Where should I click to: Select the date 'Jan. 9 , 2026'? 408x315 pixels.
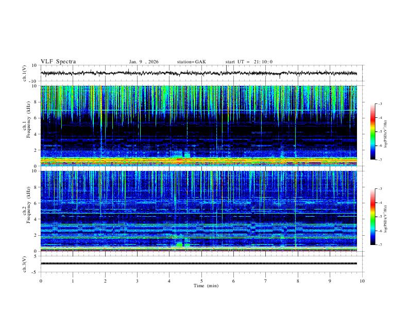144,62
